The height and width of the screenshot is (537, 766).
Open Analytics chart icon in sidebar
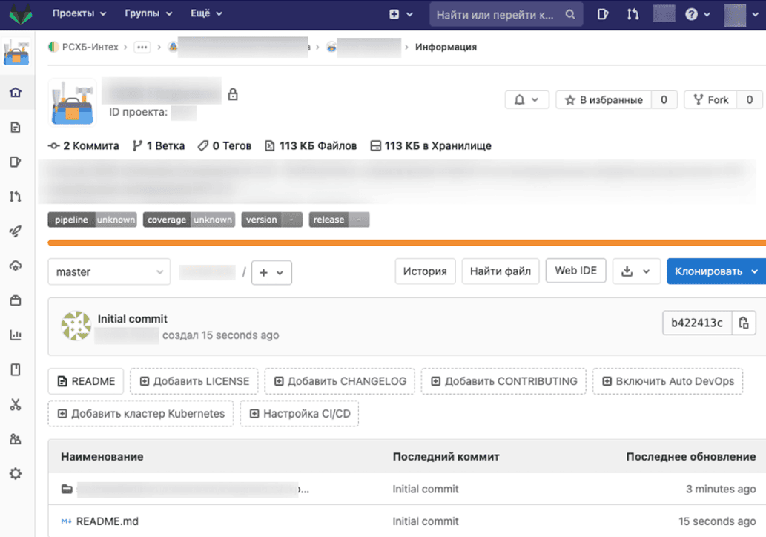coord(16,335)
